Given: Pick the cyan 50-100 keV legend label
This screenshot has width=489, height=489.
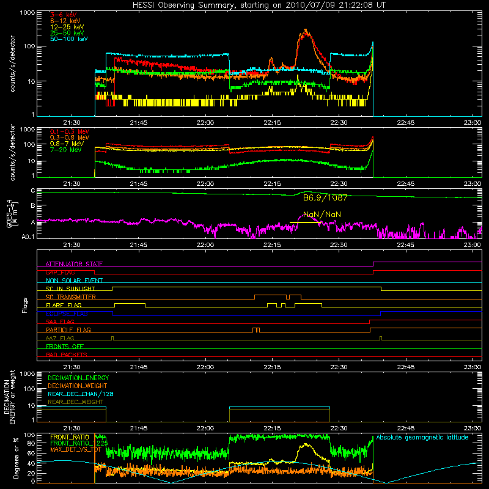Looking at the screenshot, I should (x=69, y=39).
